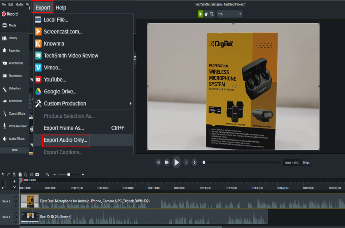Select Export Audio Only... menu entry

pos(84,140)
